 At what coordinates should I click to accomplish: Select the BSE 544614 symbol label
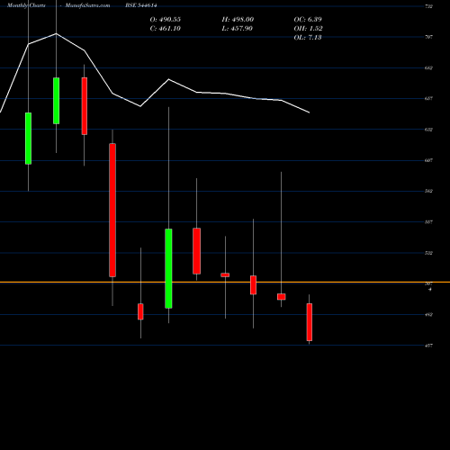pyautogui.click(x=141, y=5)
